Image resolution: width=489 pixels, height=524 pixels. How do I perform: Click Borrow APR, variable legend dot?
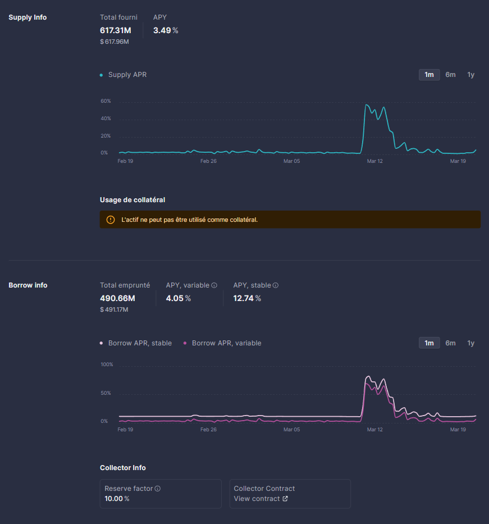[185, 343]
